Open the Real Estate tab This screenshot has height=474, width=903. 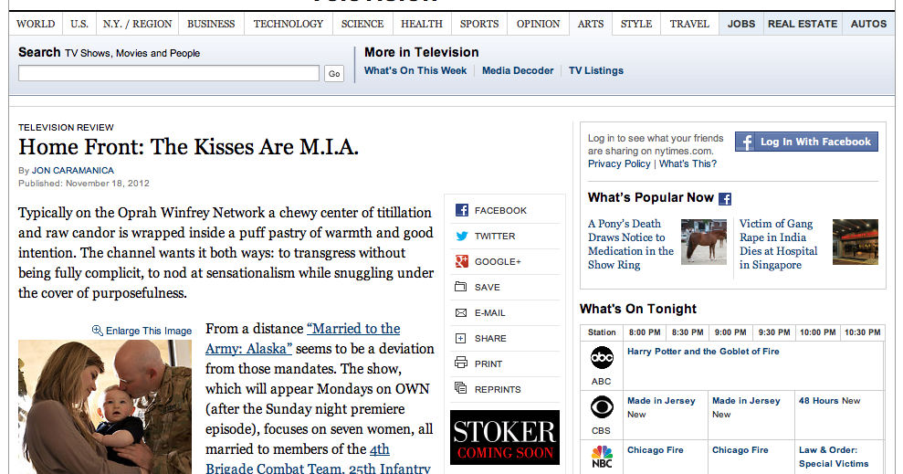tap(803, 24)
